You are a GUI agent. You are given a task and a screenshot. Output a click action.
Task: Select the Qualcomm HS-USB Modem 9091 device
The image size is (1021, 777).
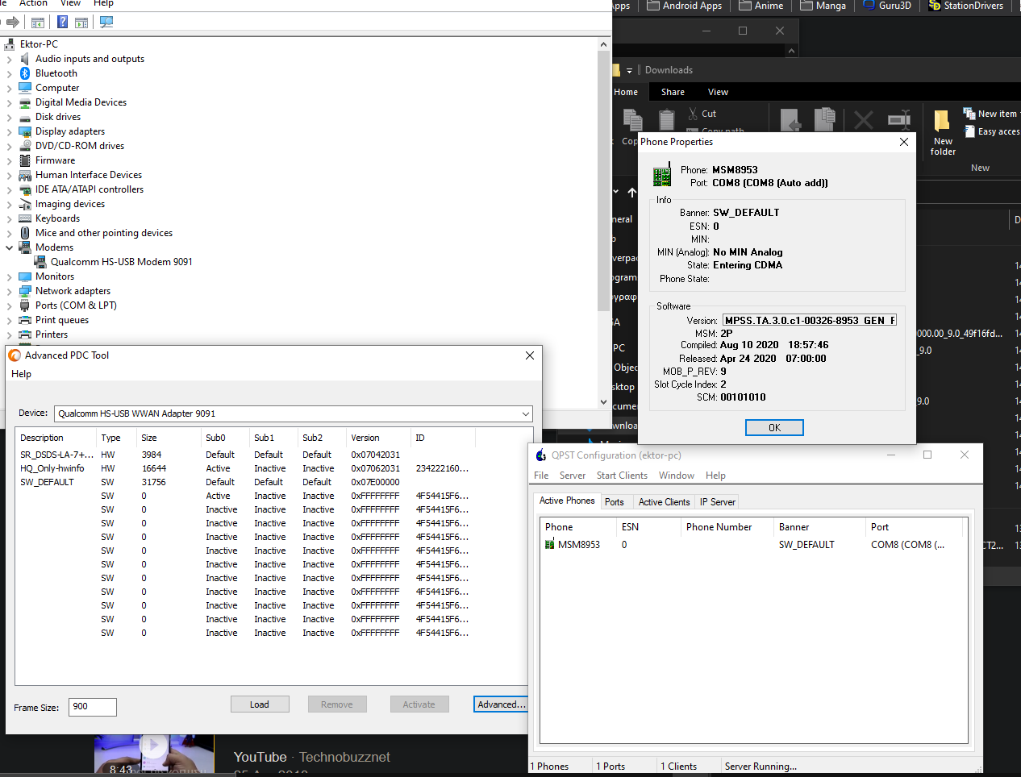coord(121,262)
